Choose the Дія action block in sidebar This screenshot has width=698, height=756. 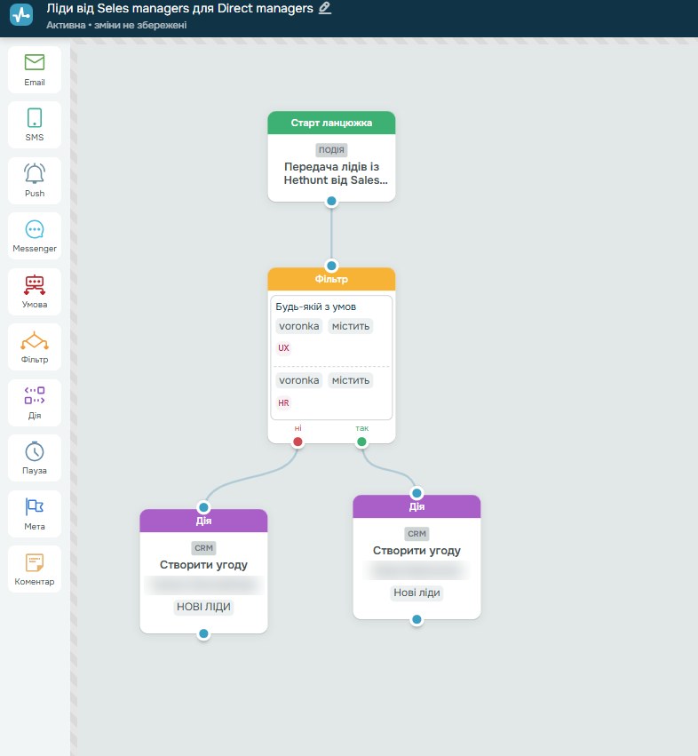click(x=35, y=402)
